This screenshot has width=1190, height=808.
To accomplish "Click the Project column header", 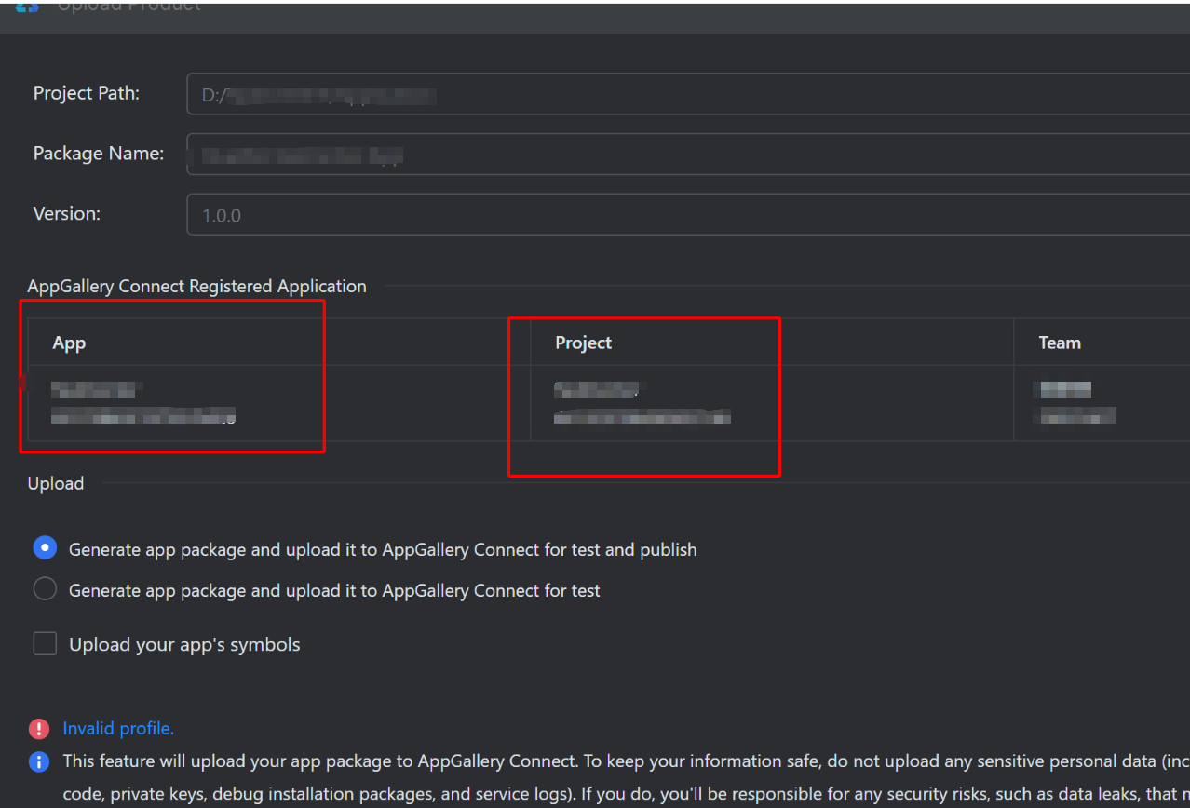I will (x=584, y=343).
